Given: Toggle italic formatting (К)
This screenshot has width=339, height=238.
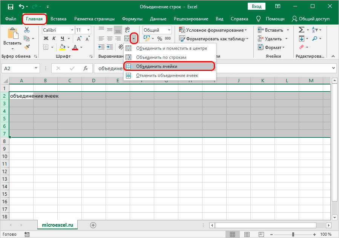Looking at the screenshot, I should coord(54,38).
